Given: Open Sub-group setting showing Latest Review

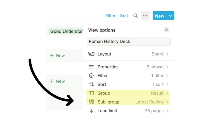Looking at the screenshot, I should click(x=150, y=102).
